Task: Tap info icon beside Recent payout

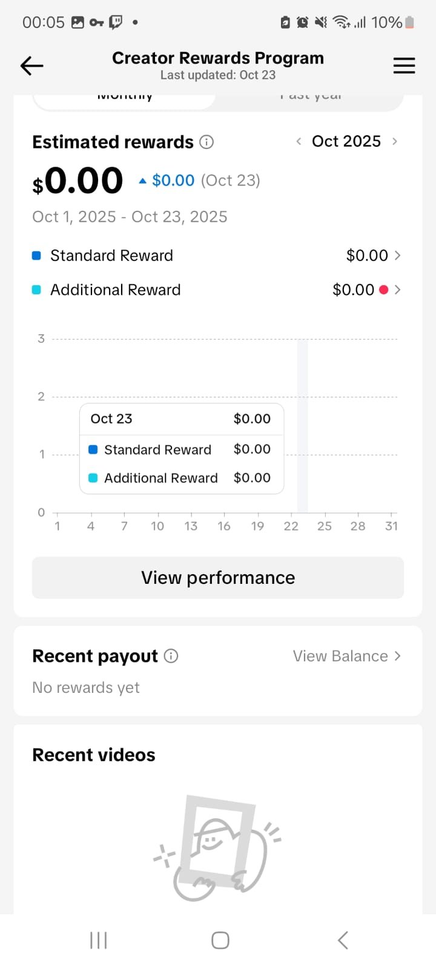Action: [171, 656]
